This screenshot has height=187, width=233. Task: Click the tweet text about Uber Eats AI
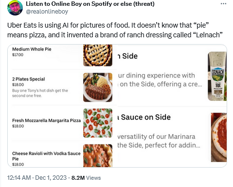pyautogui.click(x=115, y=30)
